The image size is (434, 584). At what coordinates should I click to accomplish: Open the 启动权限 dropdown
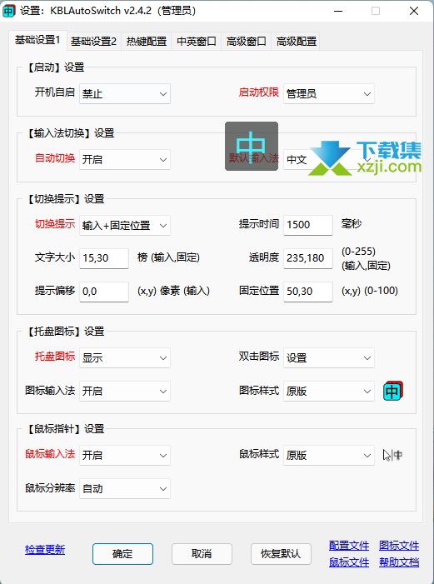[x=329, y=93]
